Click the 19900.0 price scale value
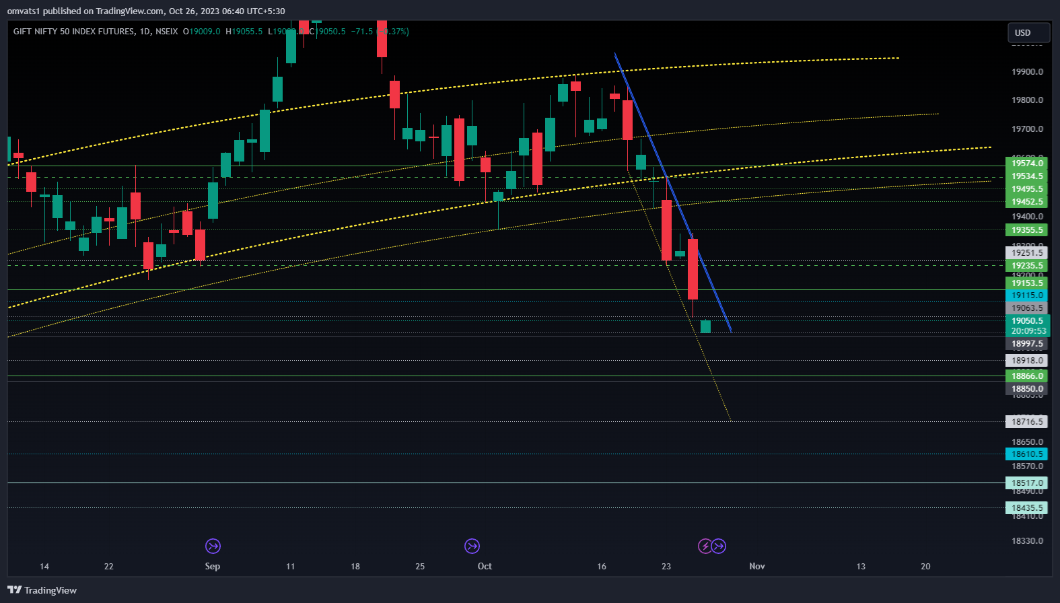The image size is (1060, 603). coord(1027,72)
